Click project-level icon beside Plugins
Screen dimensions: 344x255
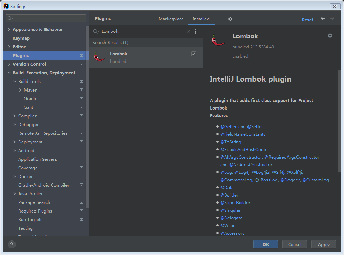[x=81, y=55]
